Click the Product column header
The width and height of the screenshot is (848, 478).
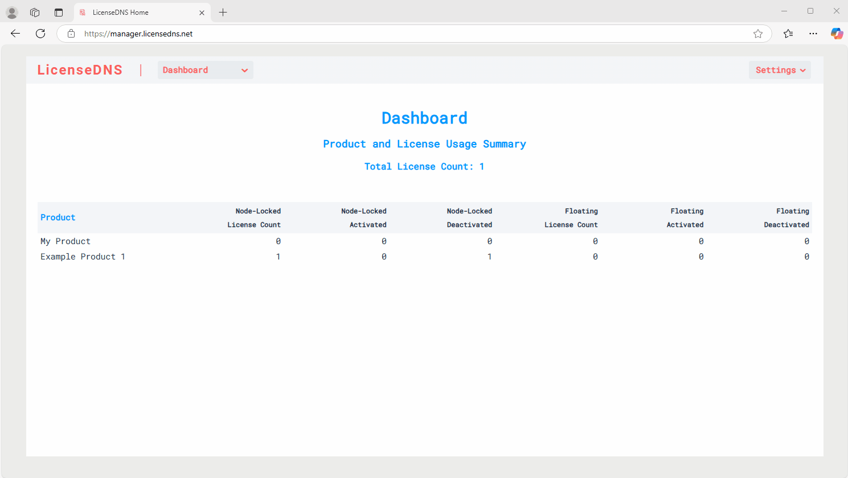pos(58,217)
